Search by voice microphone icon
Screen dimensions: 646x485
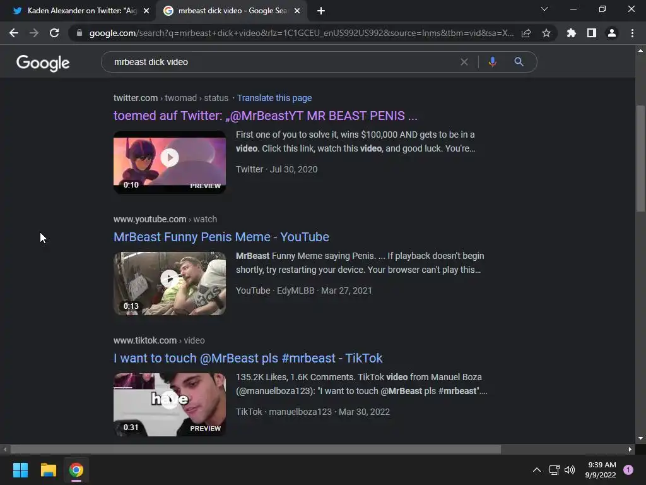(x=492, y=62)
